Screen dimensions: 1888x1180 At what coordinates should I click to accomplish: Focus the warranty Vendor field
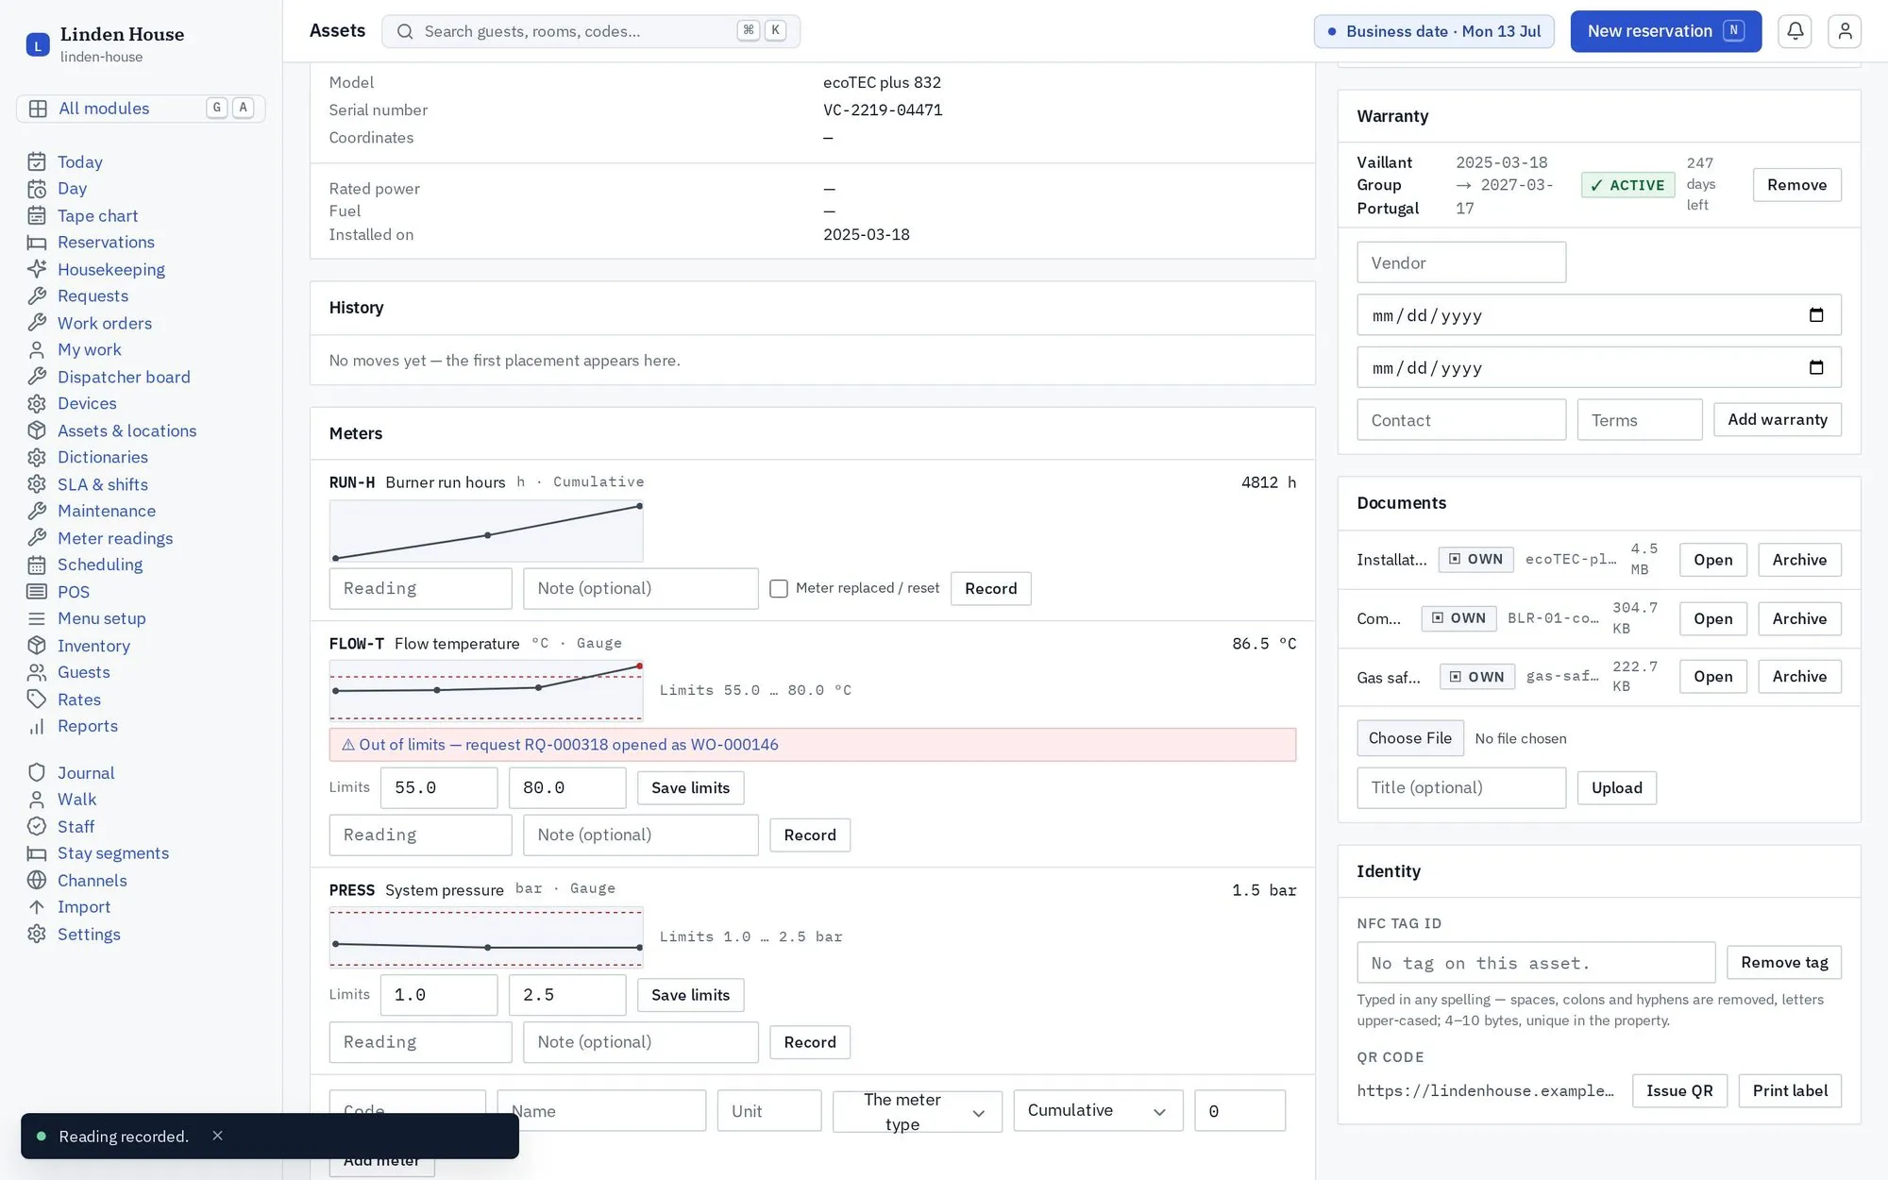click(x=1460, y=262)
